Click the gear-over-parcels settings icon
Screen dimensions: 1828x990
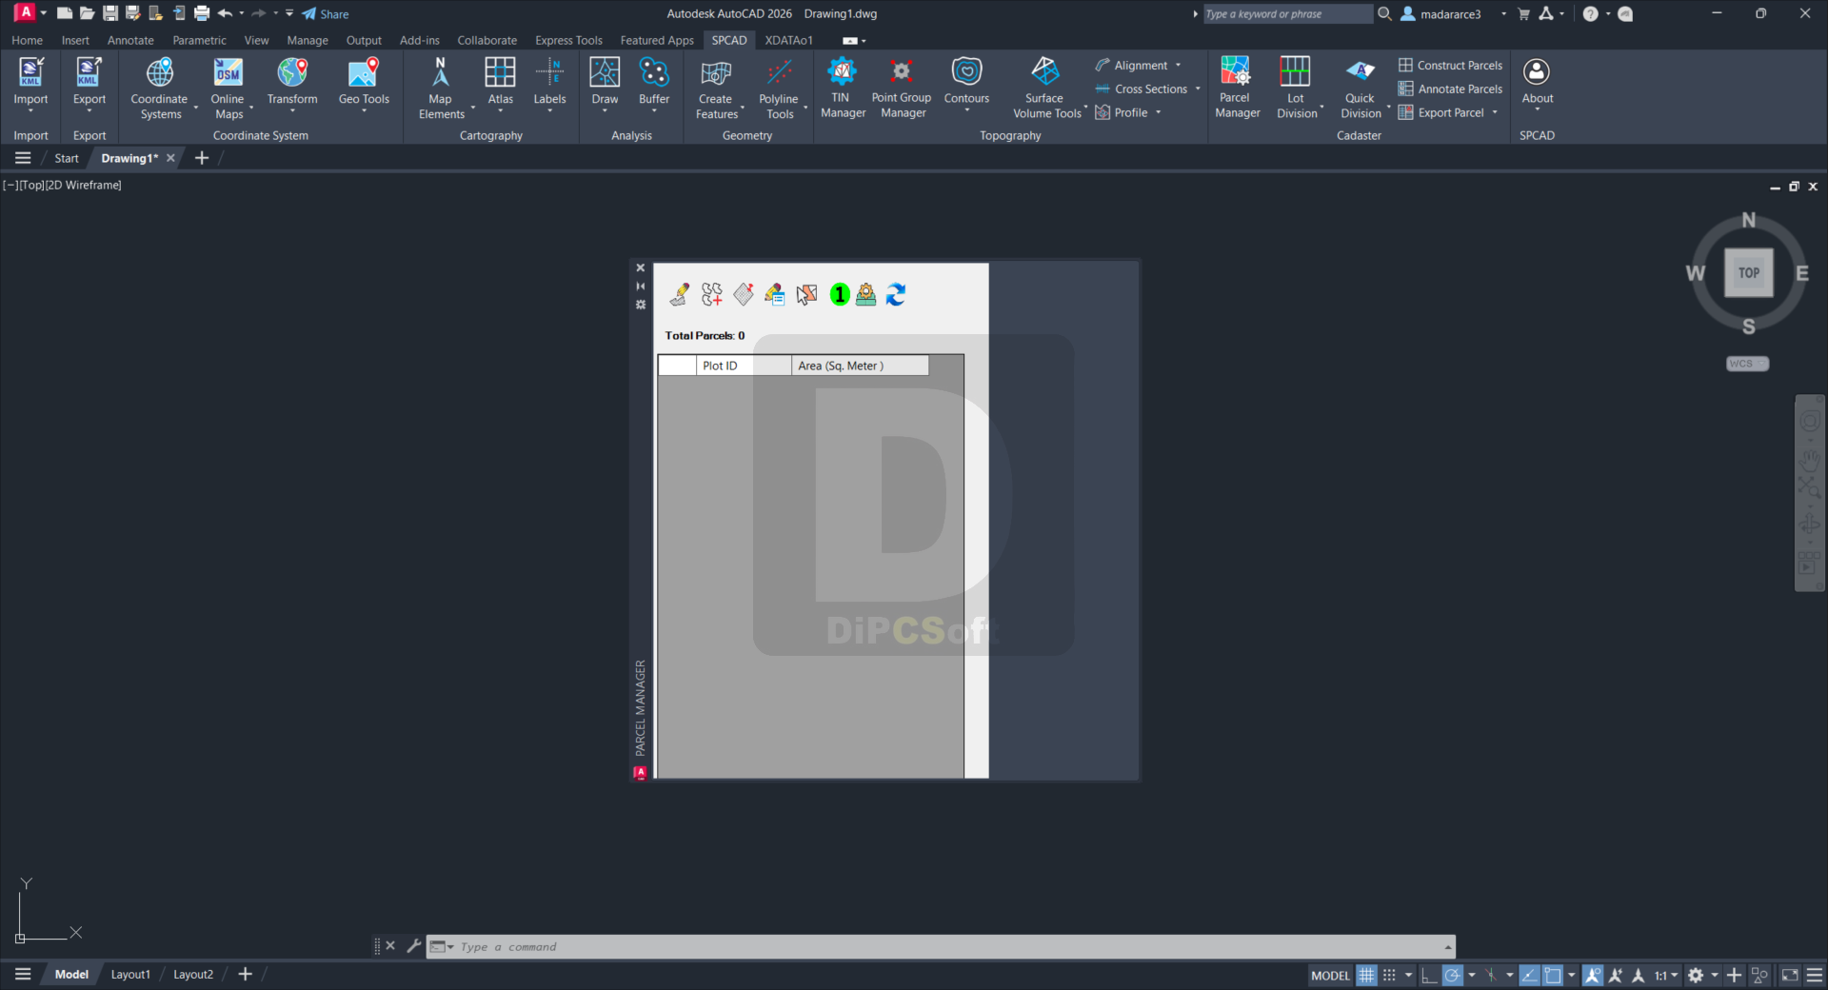click(x=865, y=295)
